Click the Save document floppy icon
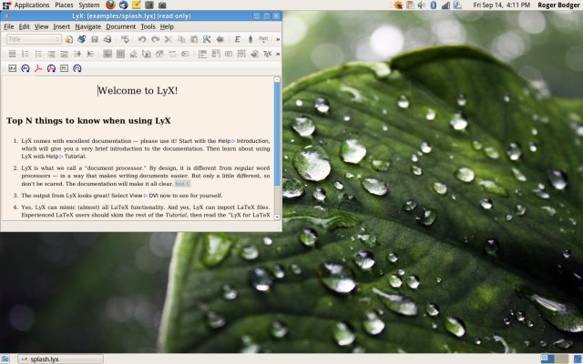Viewport: 583px width, 364px height. 95,39
